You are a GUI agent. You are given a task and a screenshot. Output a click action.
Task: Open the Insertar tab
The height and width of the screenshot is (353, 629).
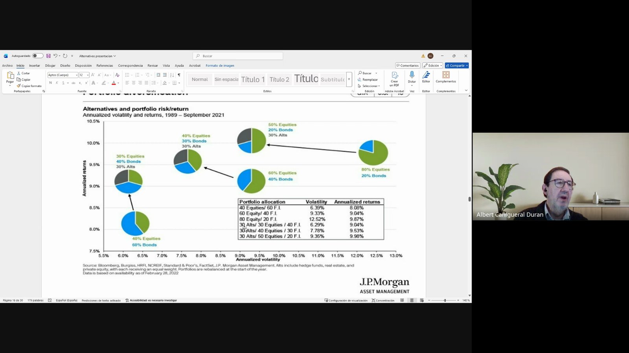[35, 66]
